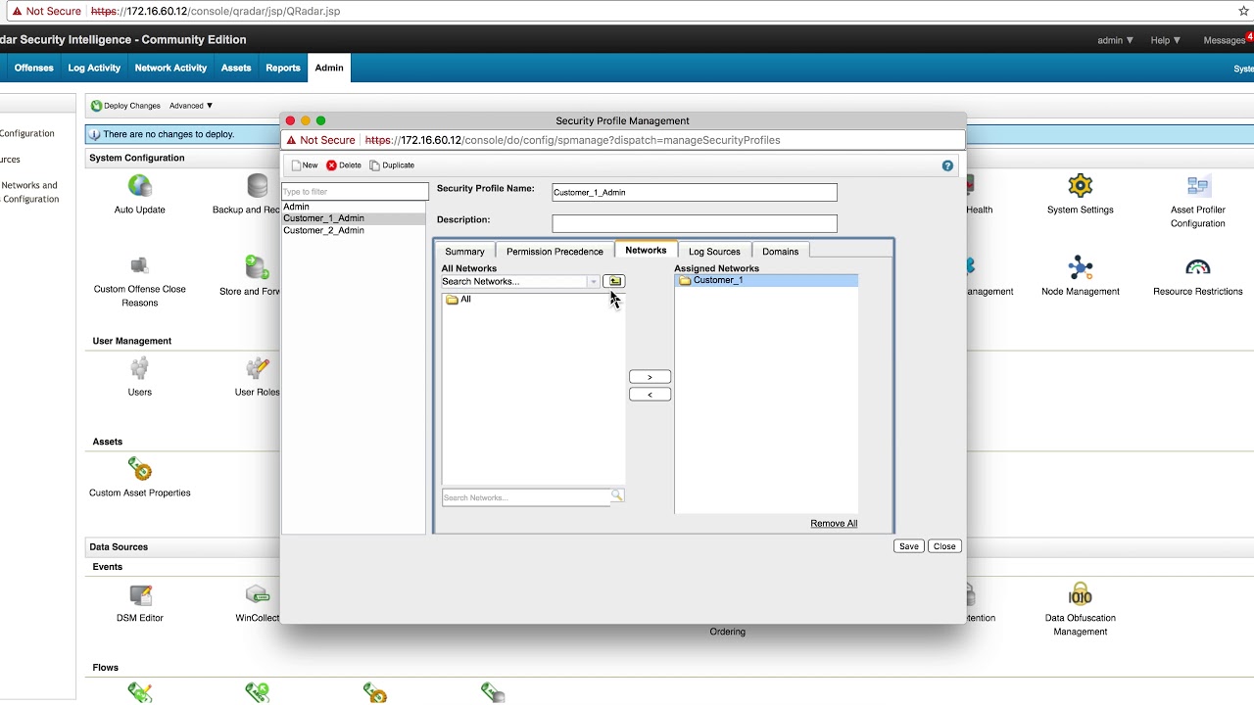Open the Offenses main tab
The width and height of the screenshot is (1254, 705).
(x=33, y=68)
